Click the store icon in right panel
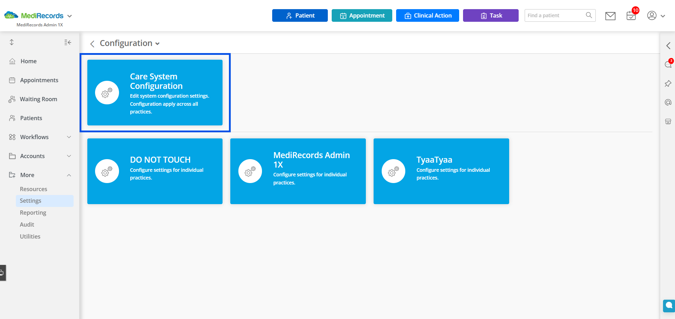Image resolution: width=675 pixels, height=319 pixels. pyautogui.click(x=668, y=122)
